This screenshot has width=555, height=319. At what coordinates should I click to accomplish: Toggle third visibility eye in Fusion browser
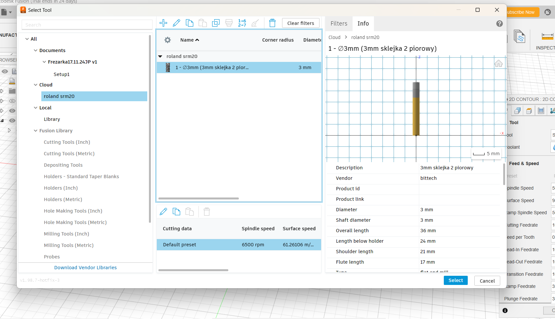(x=12, y=111)
